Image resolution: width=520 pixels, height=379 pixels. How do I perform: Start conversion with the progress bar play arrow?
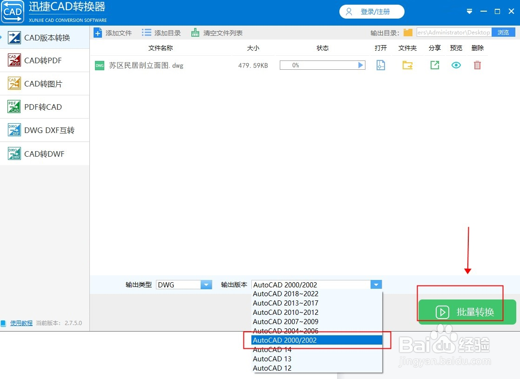tap(361, 65)
